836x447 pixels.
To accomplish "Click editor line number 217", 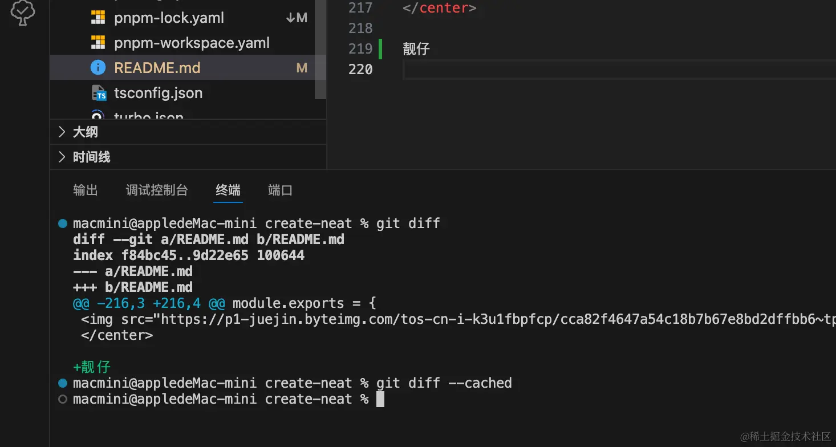I will [360, 8].
